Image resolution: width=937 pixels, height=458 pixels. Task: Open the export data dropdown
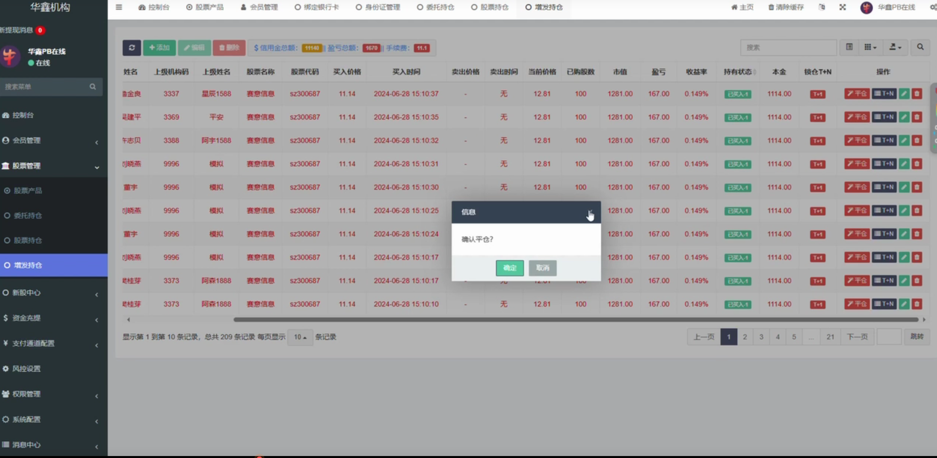click(895, 47)
